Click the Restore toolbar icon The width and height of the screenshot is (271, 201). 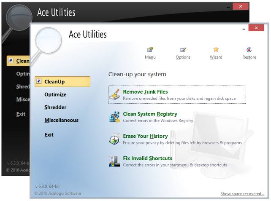(x=249, y=50)
